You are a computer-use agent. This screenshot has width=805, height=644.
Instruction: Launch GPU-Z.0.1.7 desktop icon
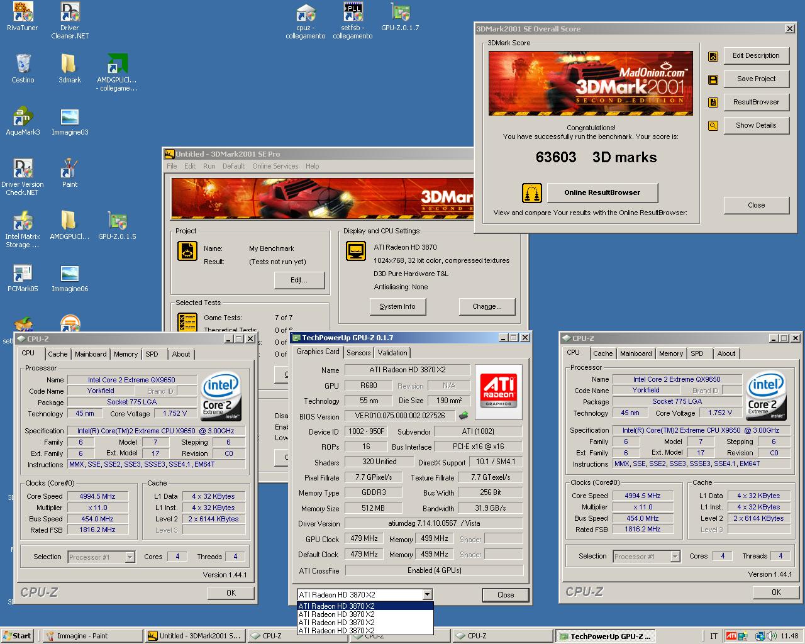pos(400,12)
